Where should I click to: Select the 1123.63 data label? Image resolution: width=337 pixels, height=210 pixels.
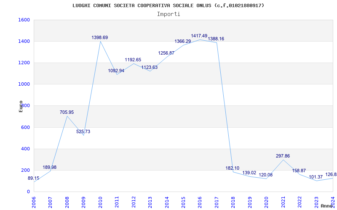pos(150,67)
